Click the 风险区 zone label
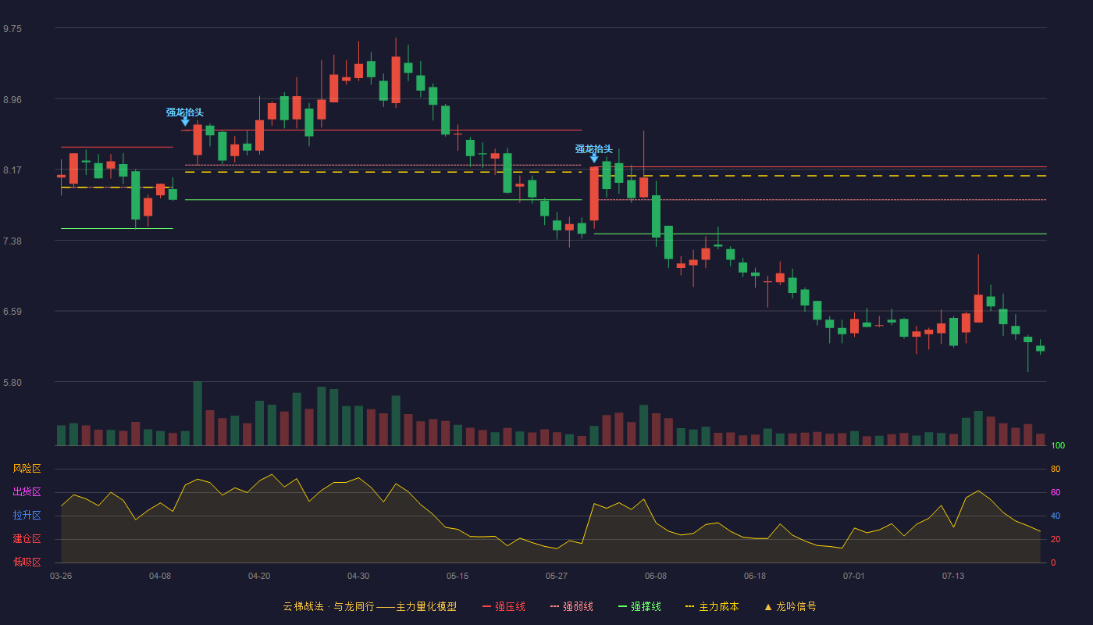This screenshot has height=625, width=1093. 27,469
